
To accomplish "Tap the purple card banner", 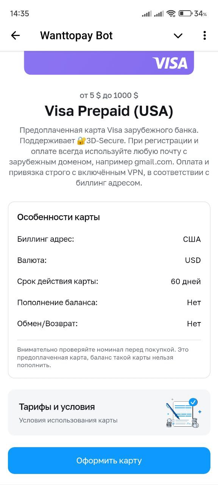I will point(109,63).
